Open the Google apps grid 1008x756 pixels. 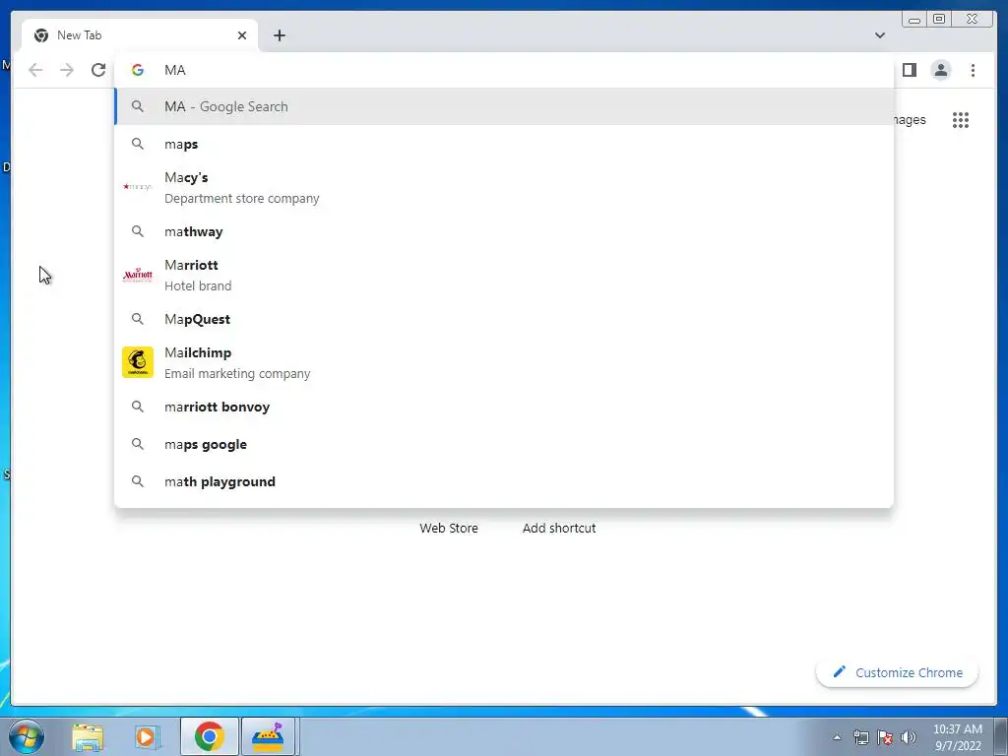961,120
